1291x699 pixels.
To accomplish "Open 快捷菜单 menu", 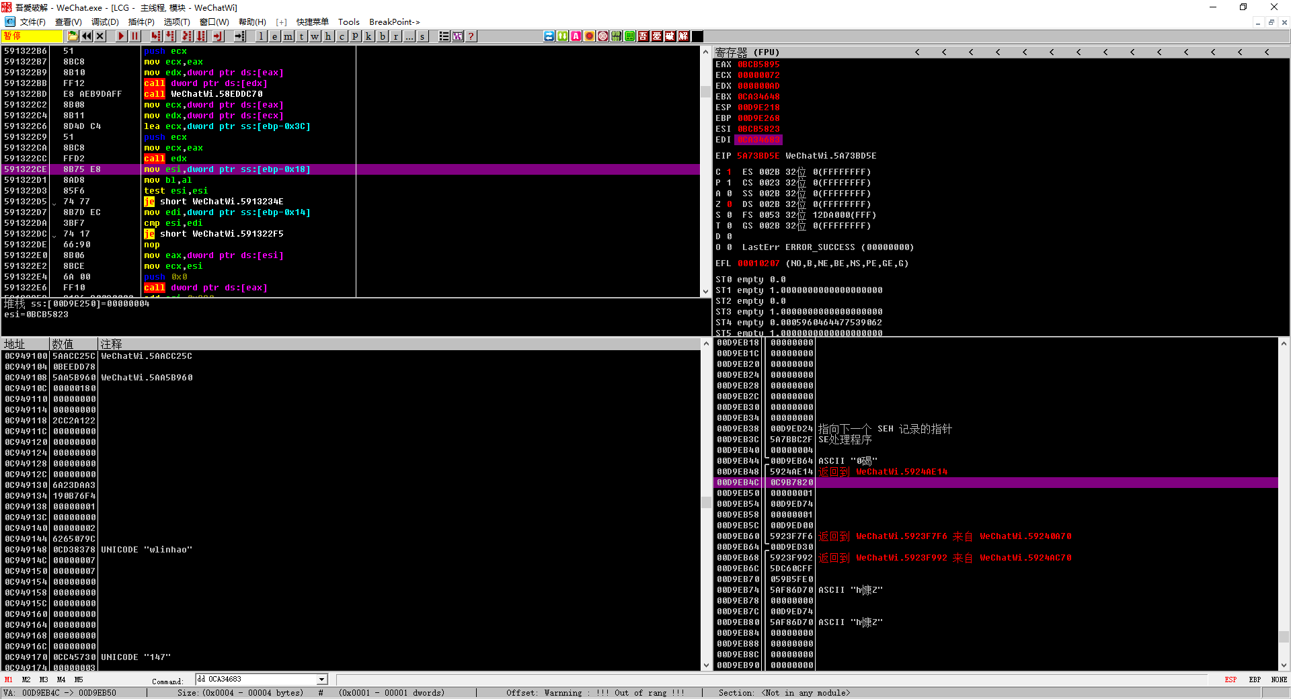I will point(313,22).
